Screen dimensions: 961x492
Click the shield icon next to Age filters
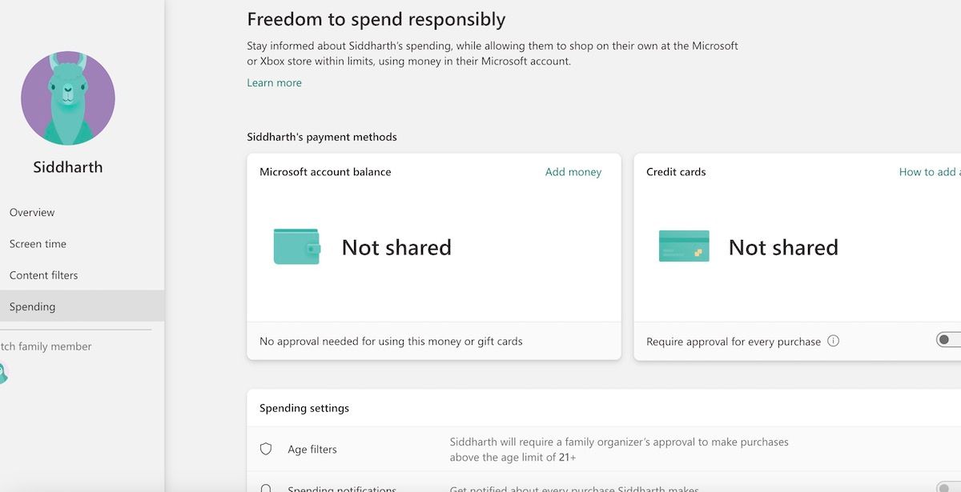pyautogui.click(x=266, y=449)
